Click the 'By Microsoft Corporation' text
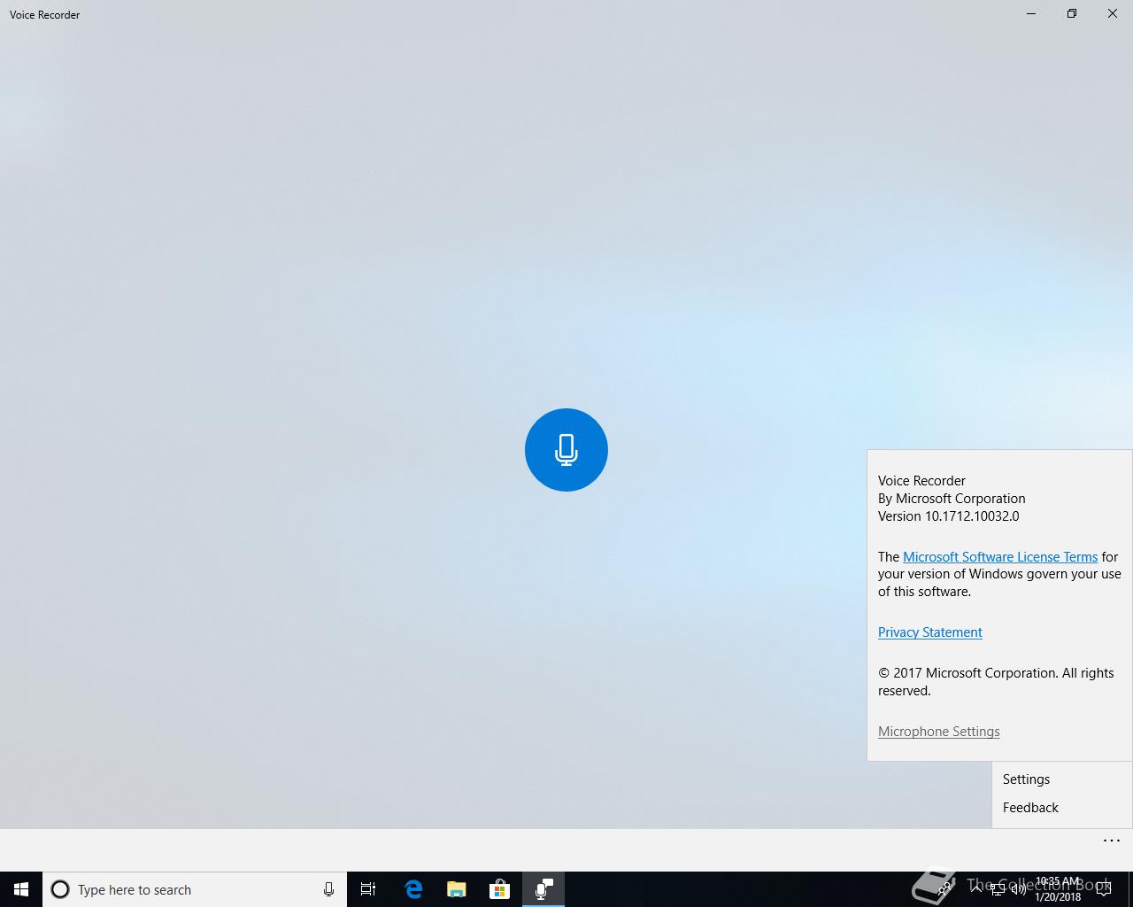Image resolution: width=1133 pixels, height=907 pixels. click(x=952, y=499)
